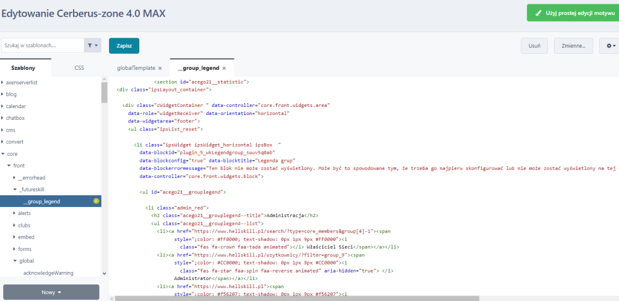Switch to the CSS tab
619x301 pixels.
pos(79,68)
